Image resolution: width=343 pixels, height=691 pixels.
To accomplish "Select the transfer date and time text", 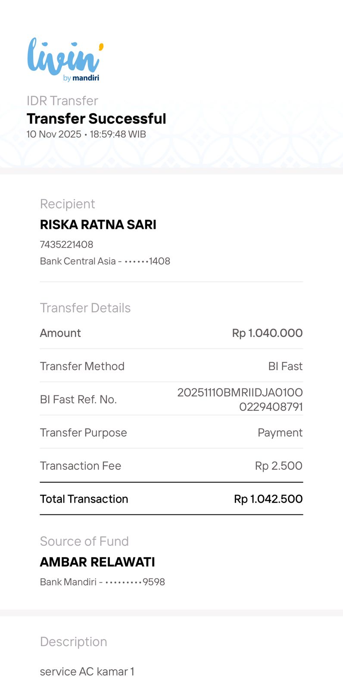I will (86, 134).
